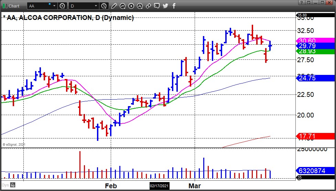Open the alerts 'A' circle icon
This screenshot has height=191, width=336.
pyautogui.click(x=140, y=6)
